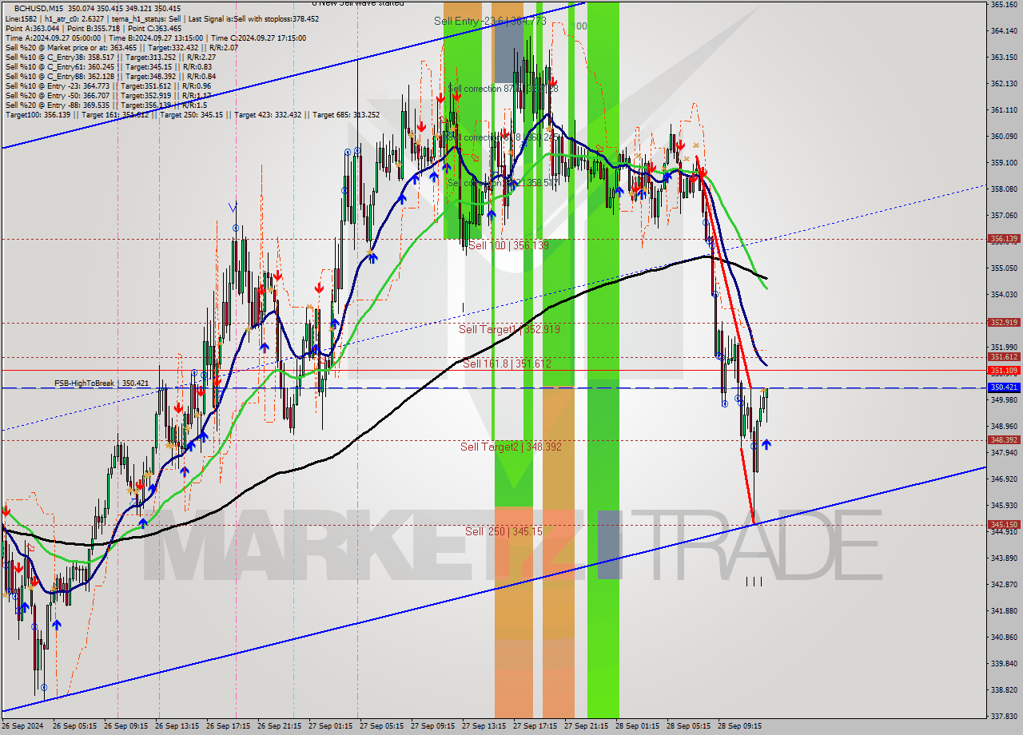Click the '26 Sep 13:15' time label
This screenshot has width=1023, height=735.
[177, 727]
